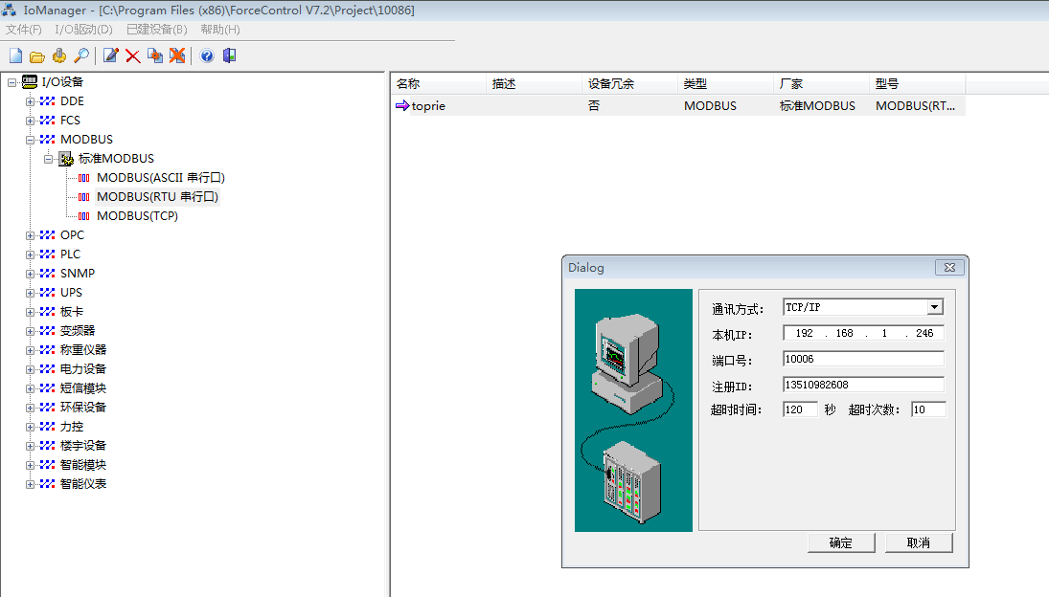This screenshot has height=597, width=1049.
Task: Click the open folder toolbar icon
Action: pos(37,56)
